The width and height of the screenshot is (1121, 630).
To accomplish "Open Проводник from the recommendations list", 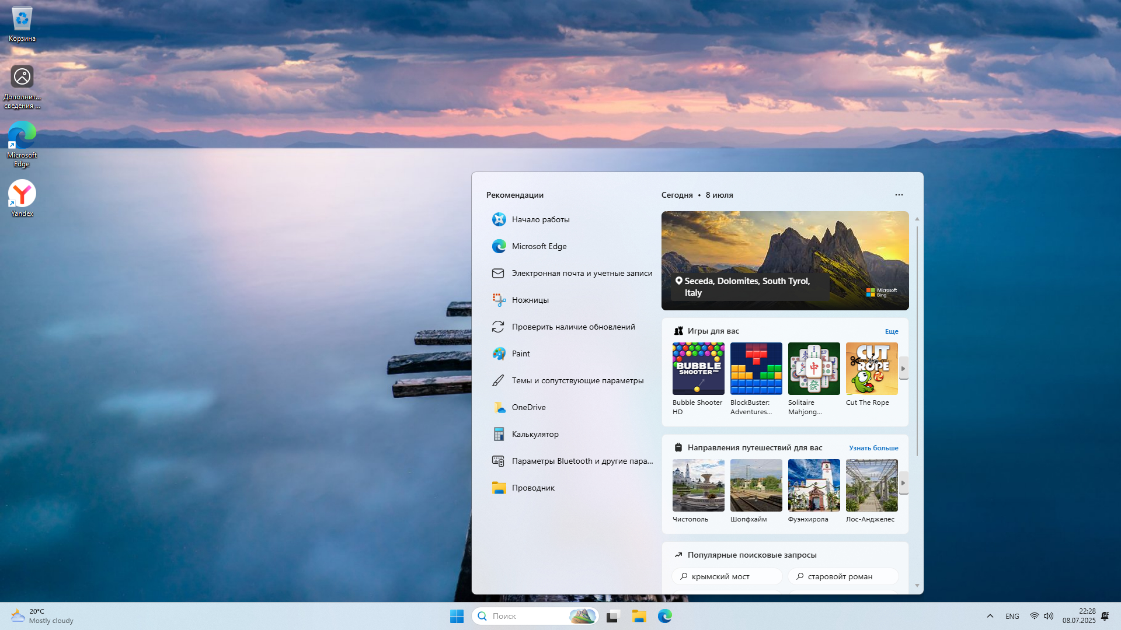I will coord(532,488).
